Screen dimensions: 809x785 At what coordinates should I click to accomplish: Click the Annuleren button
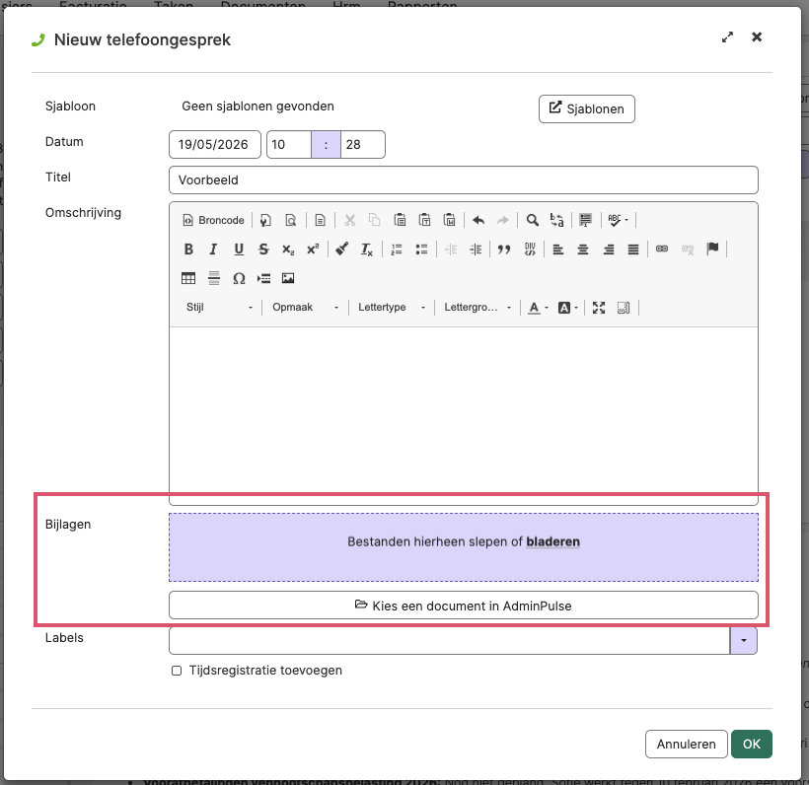click(687, 744)
